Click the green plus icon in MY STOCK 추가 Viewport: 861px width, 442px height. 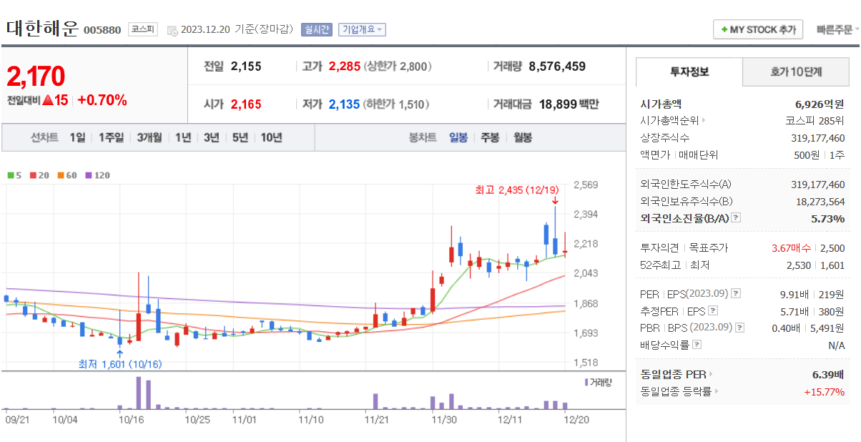pyautogui.click(x=724, y=30)
